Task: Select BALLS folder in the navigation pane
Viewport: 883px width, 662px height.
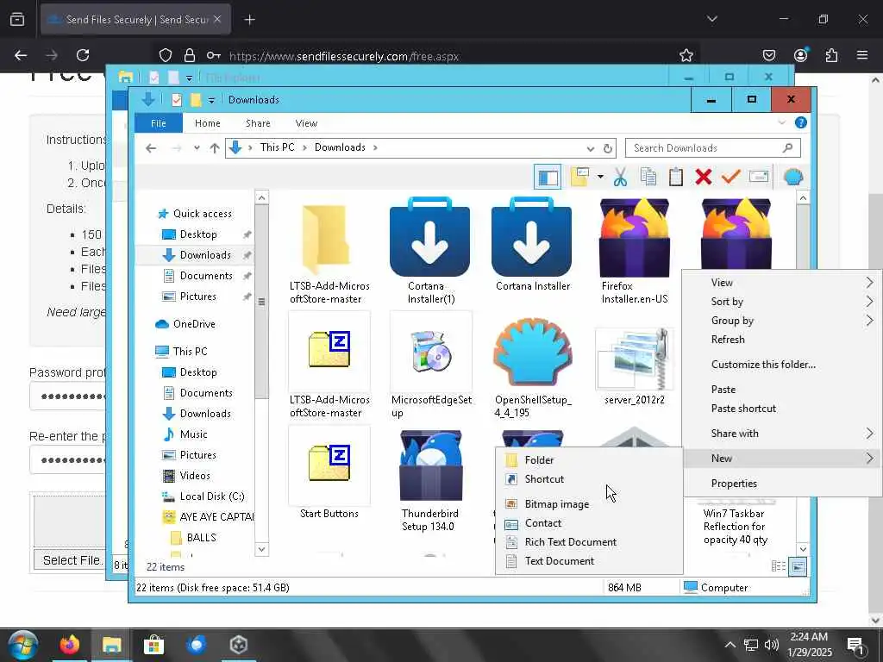Action: [193, 538]
